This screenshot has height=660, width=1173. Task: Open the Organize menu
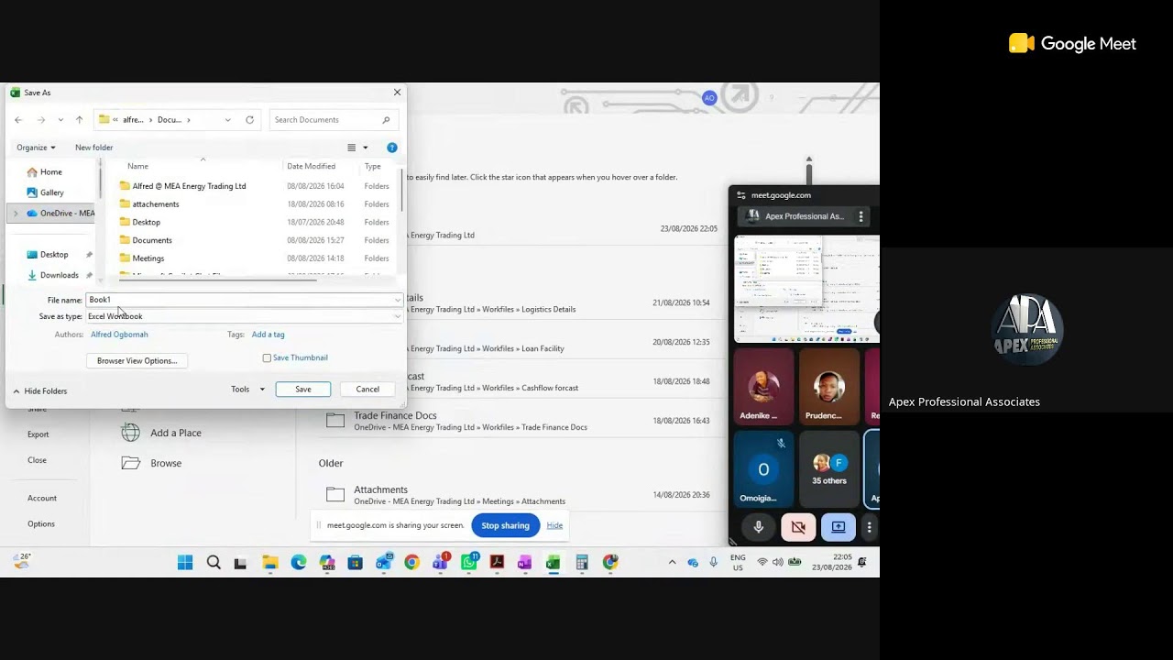coord(36,148)
